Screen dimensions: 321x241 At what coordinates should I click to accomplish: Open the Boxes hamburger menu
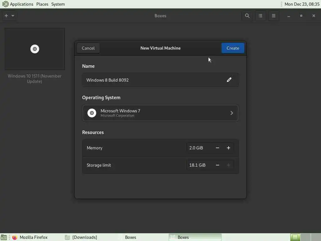tap(273, 16)
